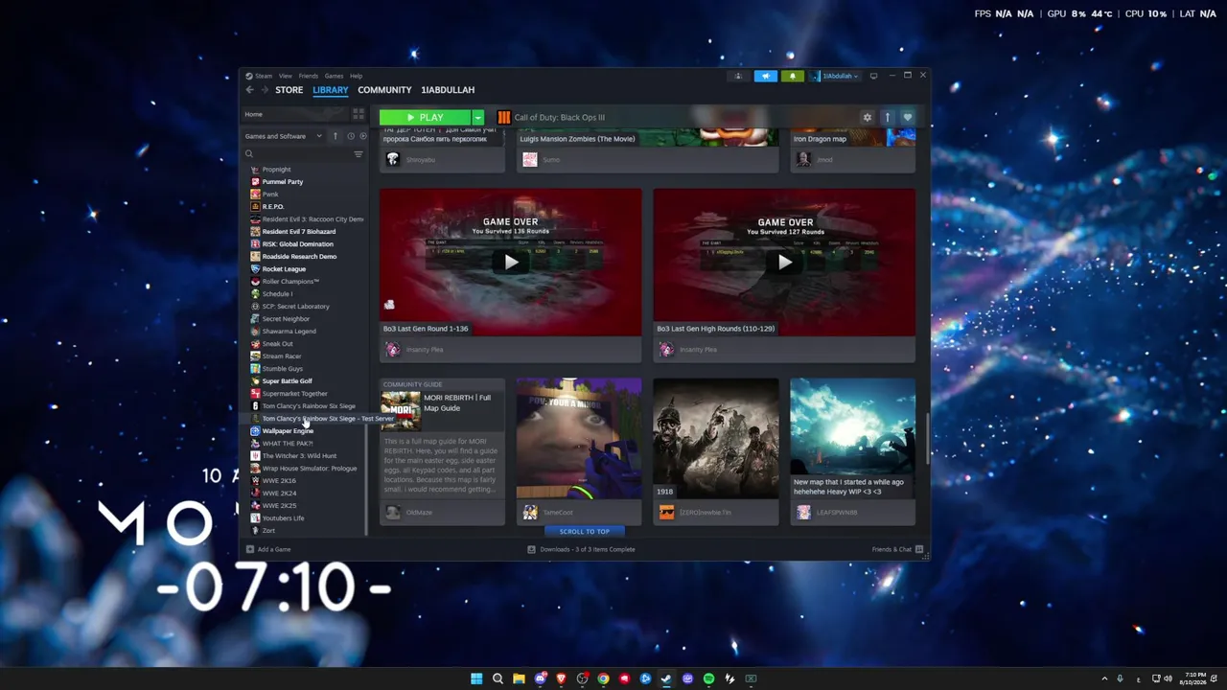Image resolution: width=1227 pixels, height=690 pixels.
Task: Expand the Play button options dropdown
Action: pos(478,118)
